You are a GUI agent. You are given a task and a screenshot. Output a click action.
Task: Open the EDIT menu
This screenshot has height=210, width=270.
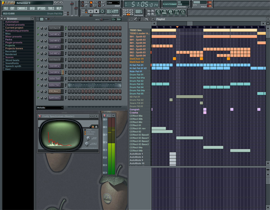point(12,8)
